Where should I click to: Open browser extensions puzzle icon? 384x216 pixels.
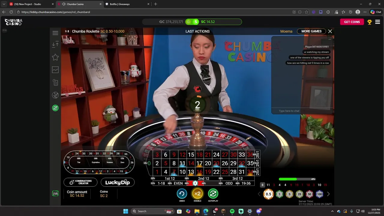(x=328, y=12)
